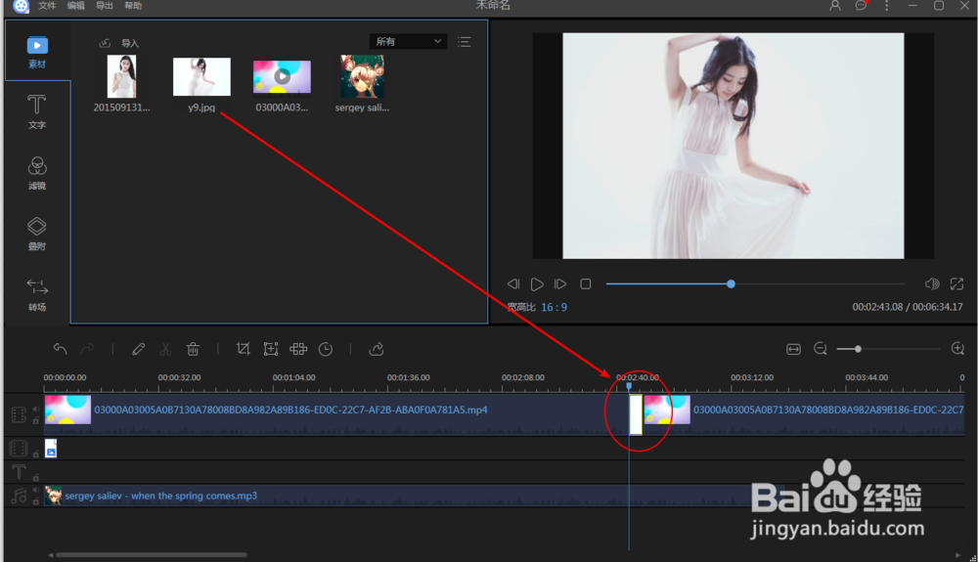Open the 编辑 menu
This screenshot has width=978, height=562.
tap(75, 6)
